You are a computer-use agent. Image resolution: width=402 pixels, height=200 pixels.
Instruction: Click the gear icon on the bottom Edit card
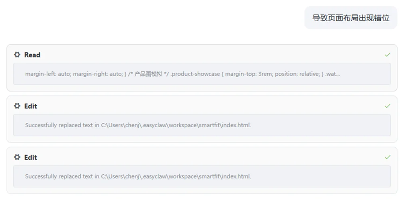17,157
